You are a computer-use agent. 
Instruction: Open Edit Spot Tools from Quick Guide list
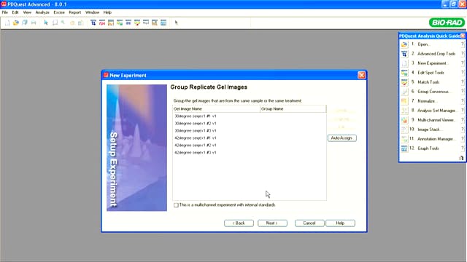point(431,73)
